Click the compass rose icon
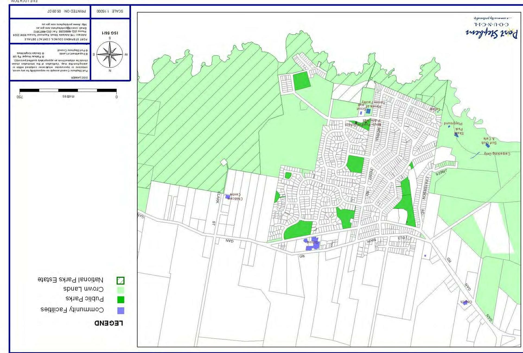The width and height of the screenshot is (523, 353). pos(110,54)
